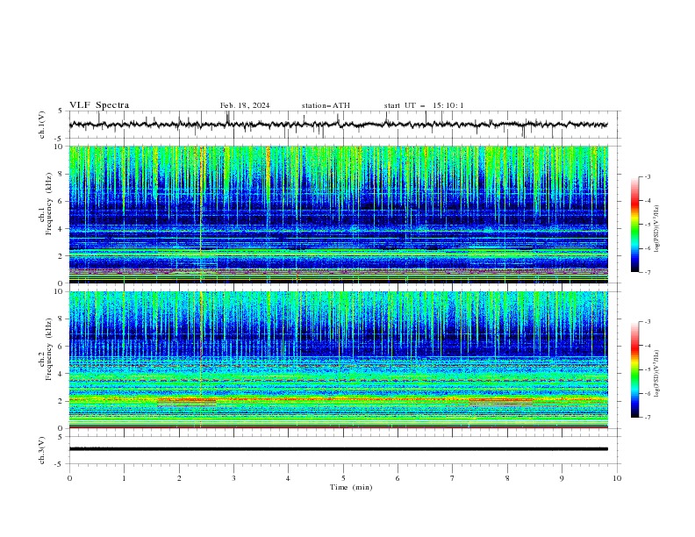Screen dimensions: 695x537
Task: Click the ch.2 "Frequency (kHz)" axis label
Action: [48, 349]
